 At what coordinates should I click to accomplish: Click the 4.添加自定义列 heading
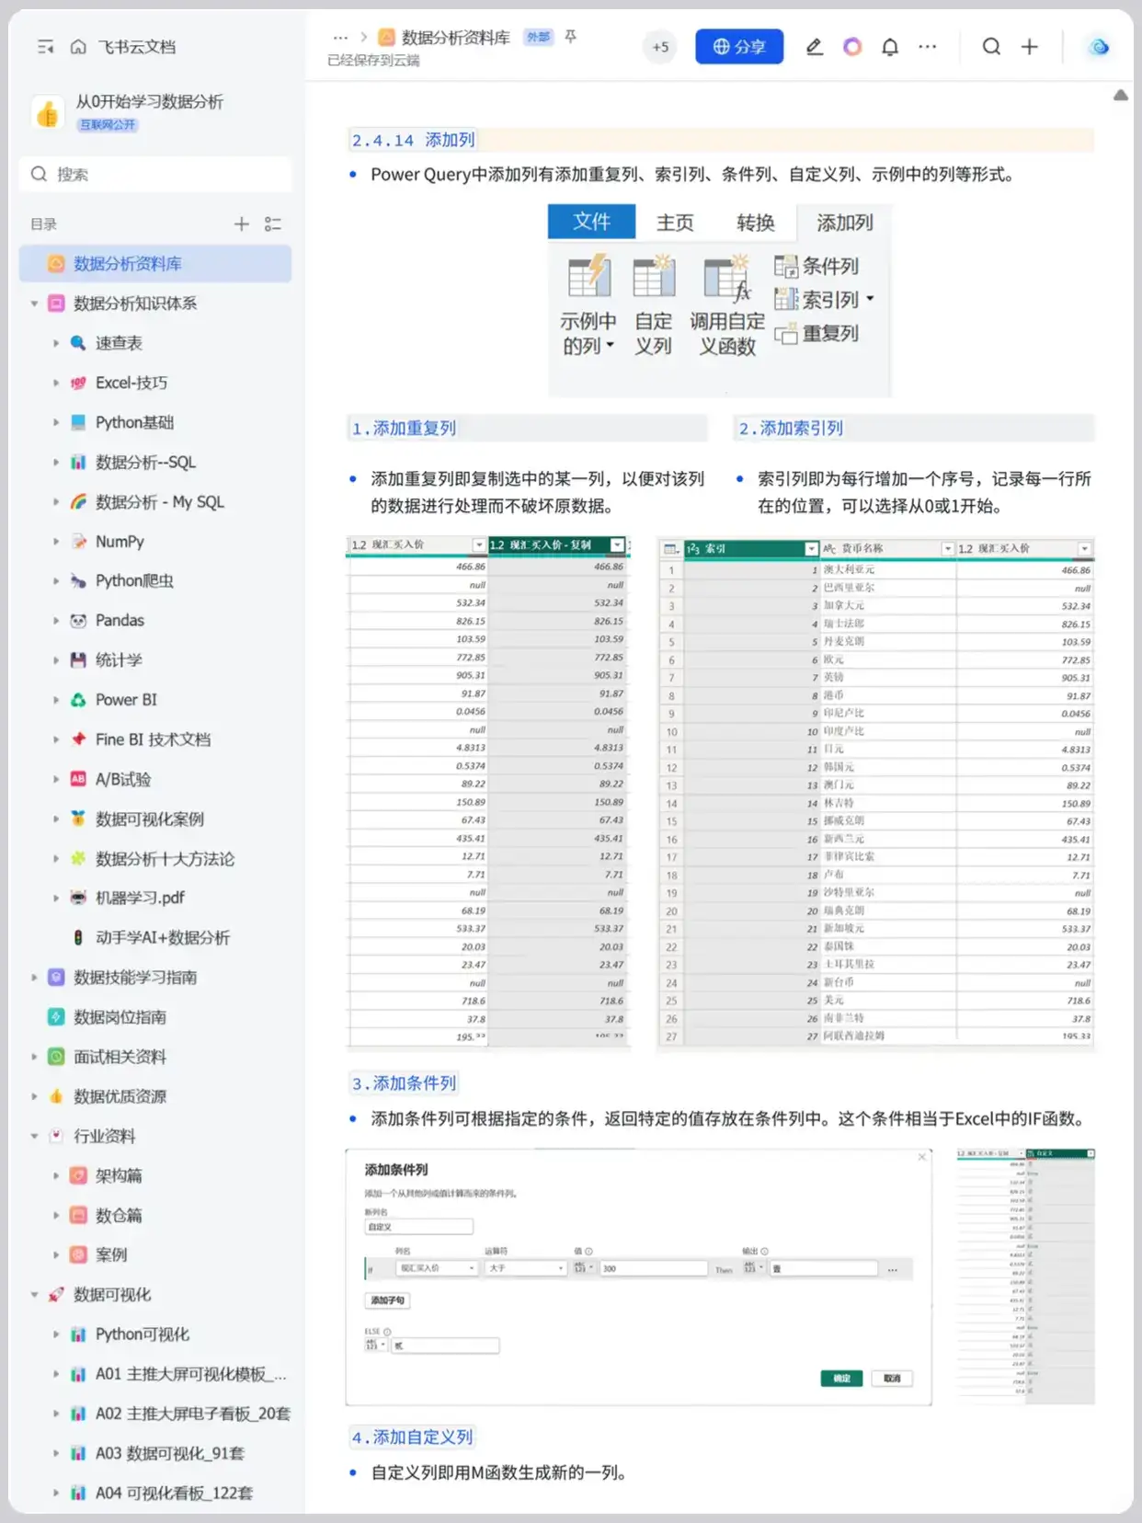pyautogui.click(x=412, y=1437)
